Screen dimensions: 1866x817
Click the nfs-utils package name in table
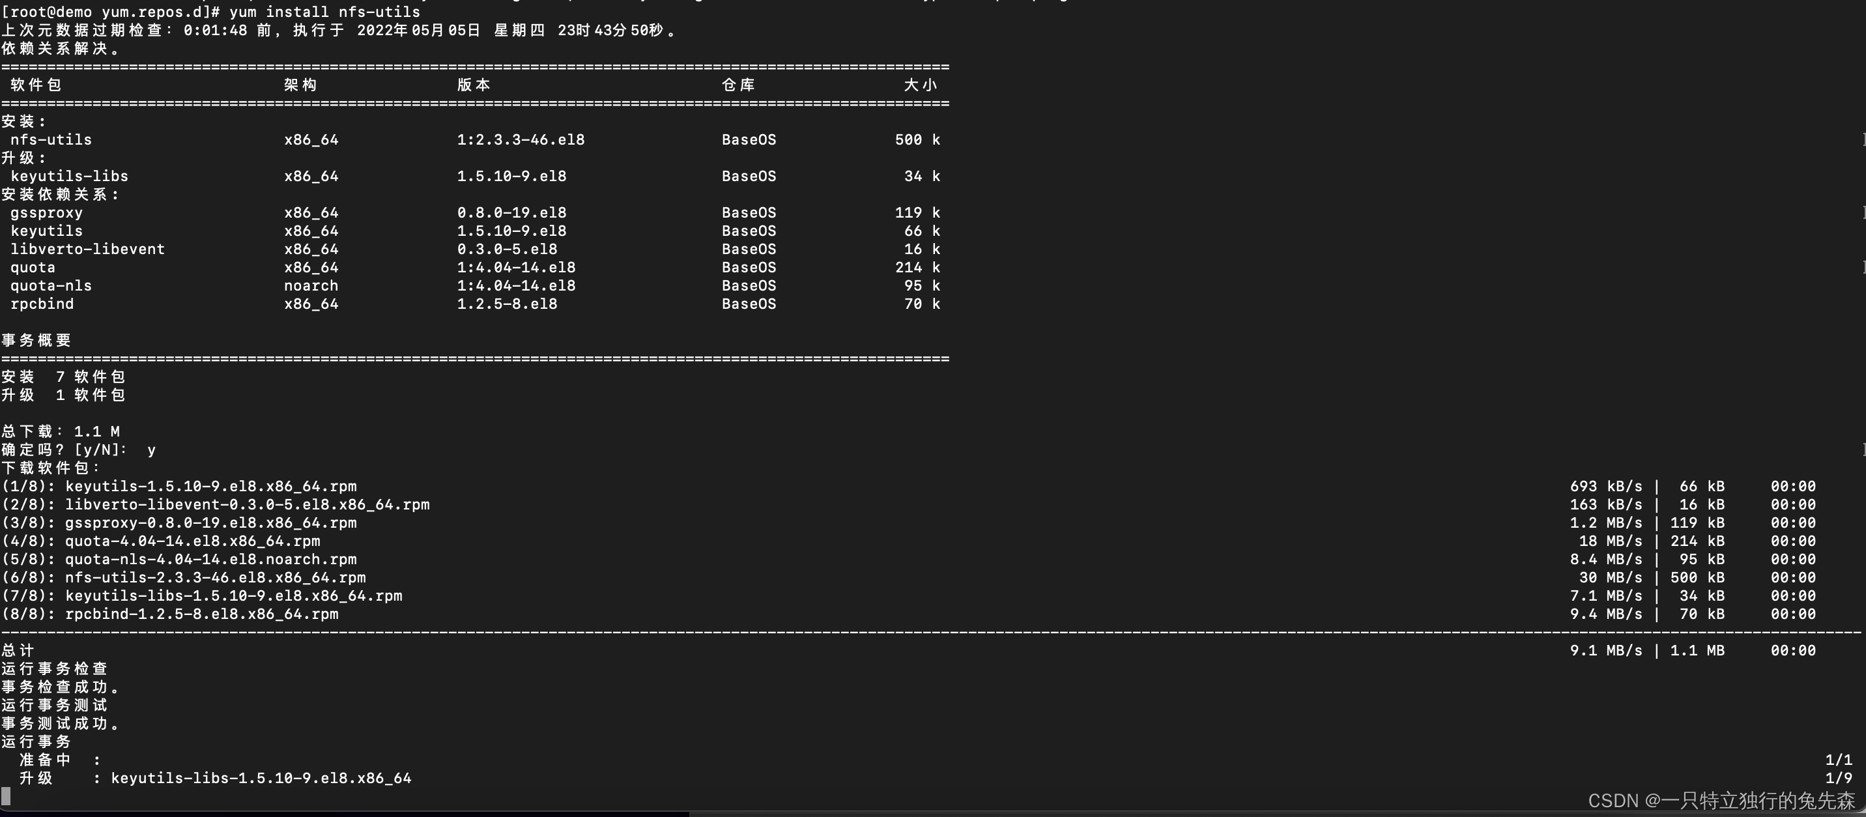(51, 139)
